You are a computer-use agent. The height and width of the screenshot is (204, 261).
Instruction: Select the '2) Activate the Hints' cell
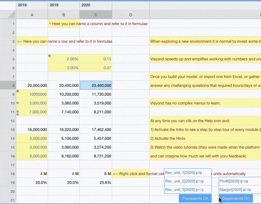click(x=205, y=138)
